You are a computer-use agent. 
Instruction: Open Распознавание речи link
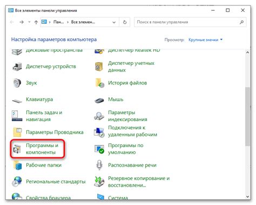[x=132, y=165]
